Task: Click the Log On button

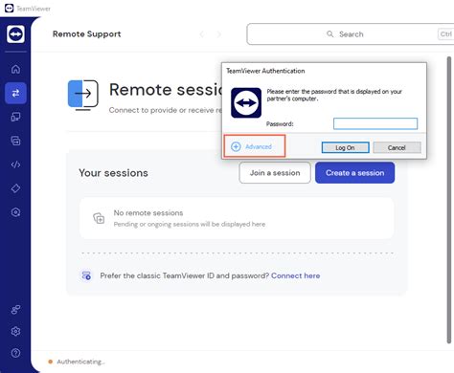Action: point(345,147)
